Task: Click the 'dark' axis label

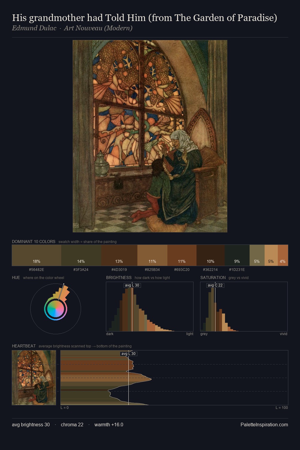Action: tap(110, 334)
